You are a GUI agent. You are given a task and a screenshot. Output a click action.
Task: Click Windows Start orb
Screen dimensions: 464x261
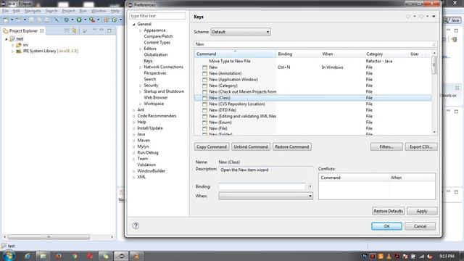pyautogui.click(x=9, y=256)
